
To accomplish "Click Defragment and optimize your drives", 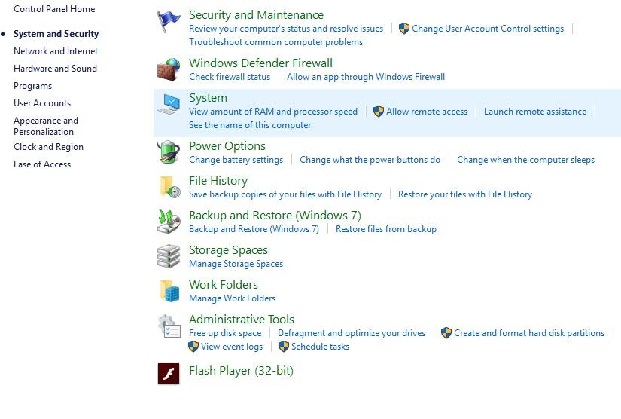I will (352, 333).
